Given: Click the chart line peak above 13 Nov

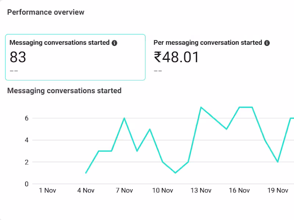Looking at the screenshot, I should pyautogui.click(x=201, y=107).
